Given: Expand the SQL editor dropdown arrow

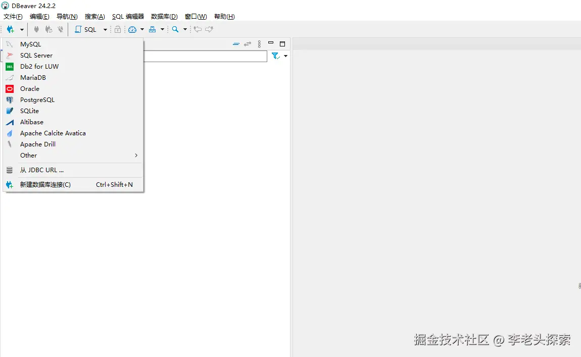Looking at the screenshot, I should [x=105, y=30].
